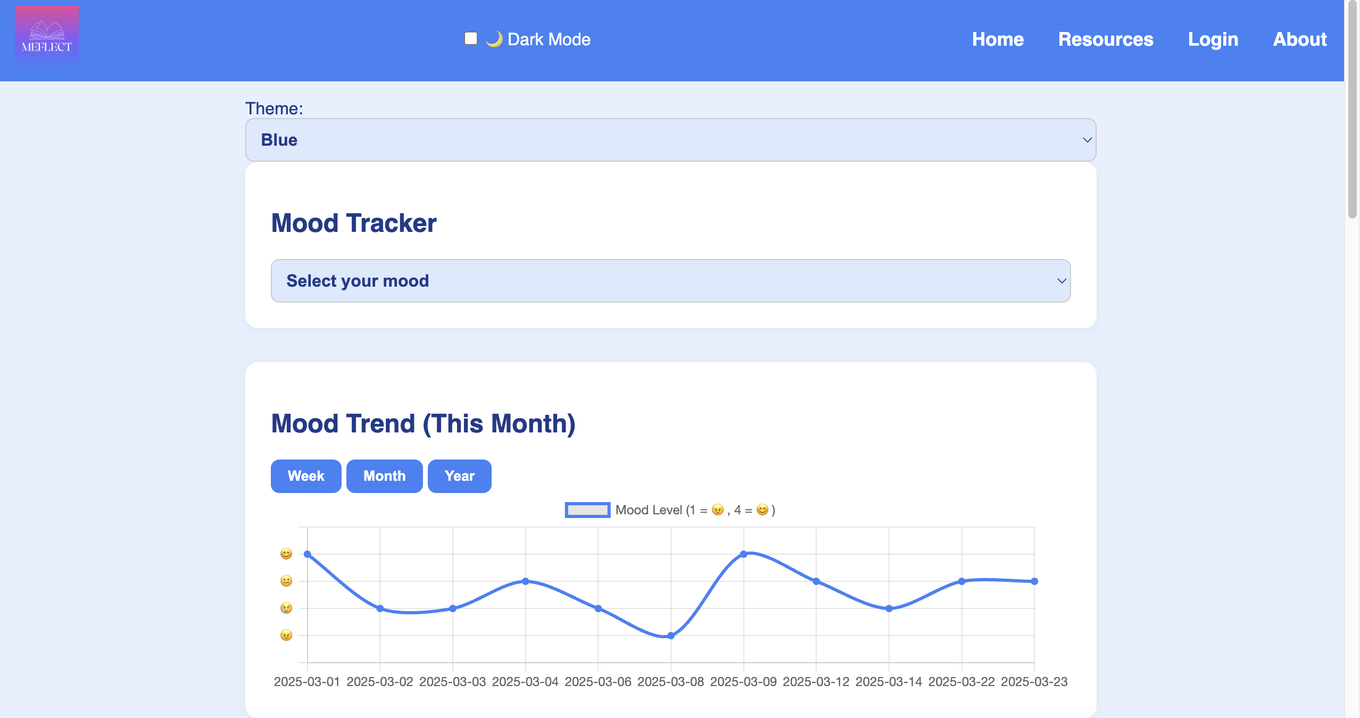Click the neutral face emoji on the axis
1360x718 pixels.
tap(286, 581)
